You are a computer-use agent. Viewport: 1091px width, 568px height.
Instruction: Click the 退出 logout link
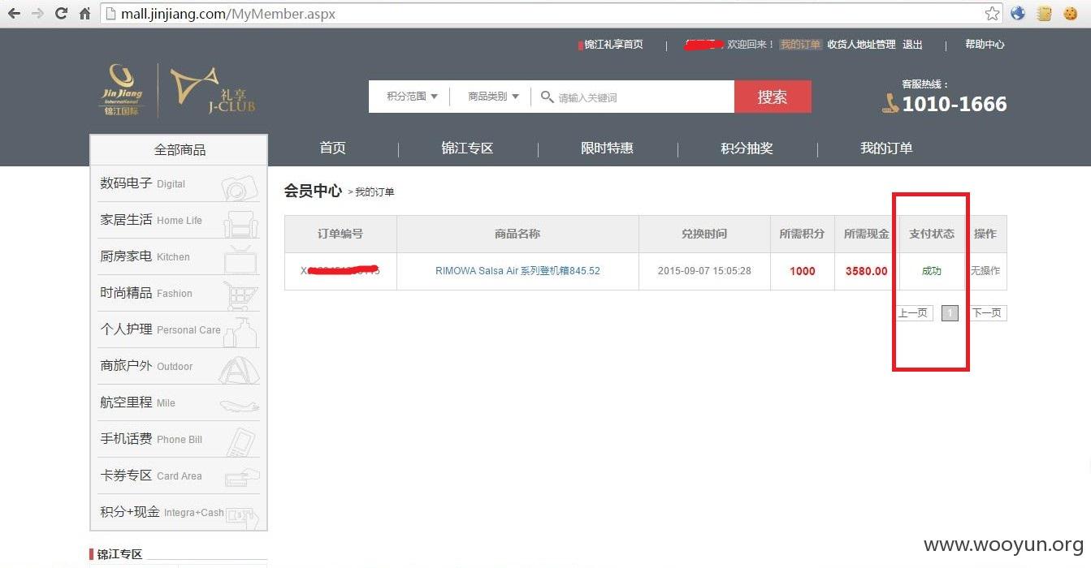tap(912, 45)
